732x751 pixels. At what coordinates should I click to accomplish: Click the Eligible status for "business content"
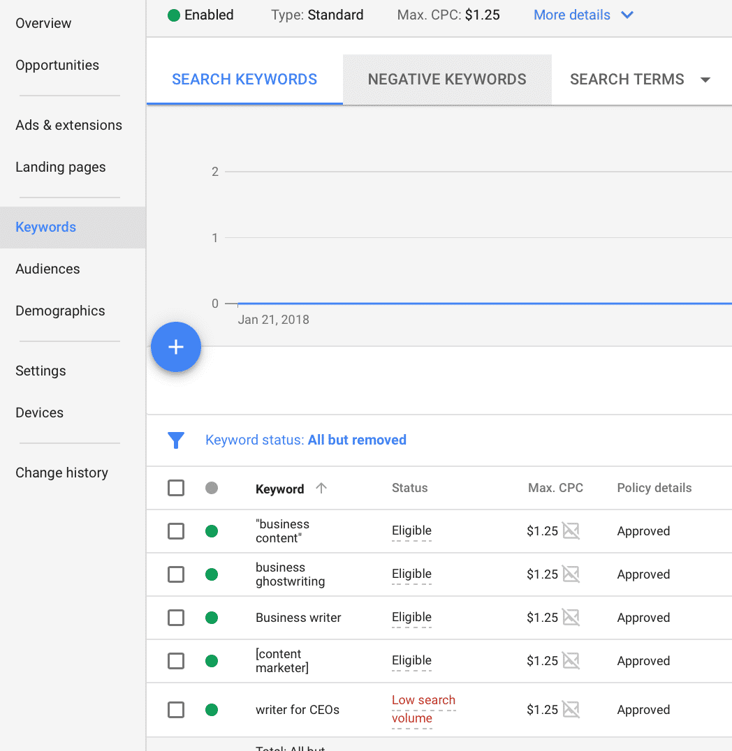411,530
